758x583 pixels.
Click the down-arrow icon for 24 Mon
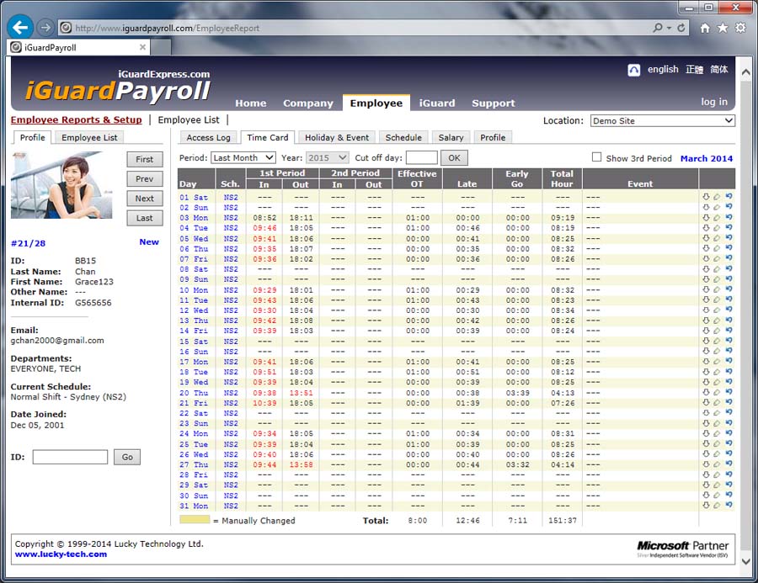click(706, 434)
